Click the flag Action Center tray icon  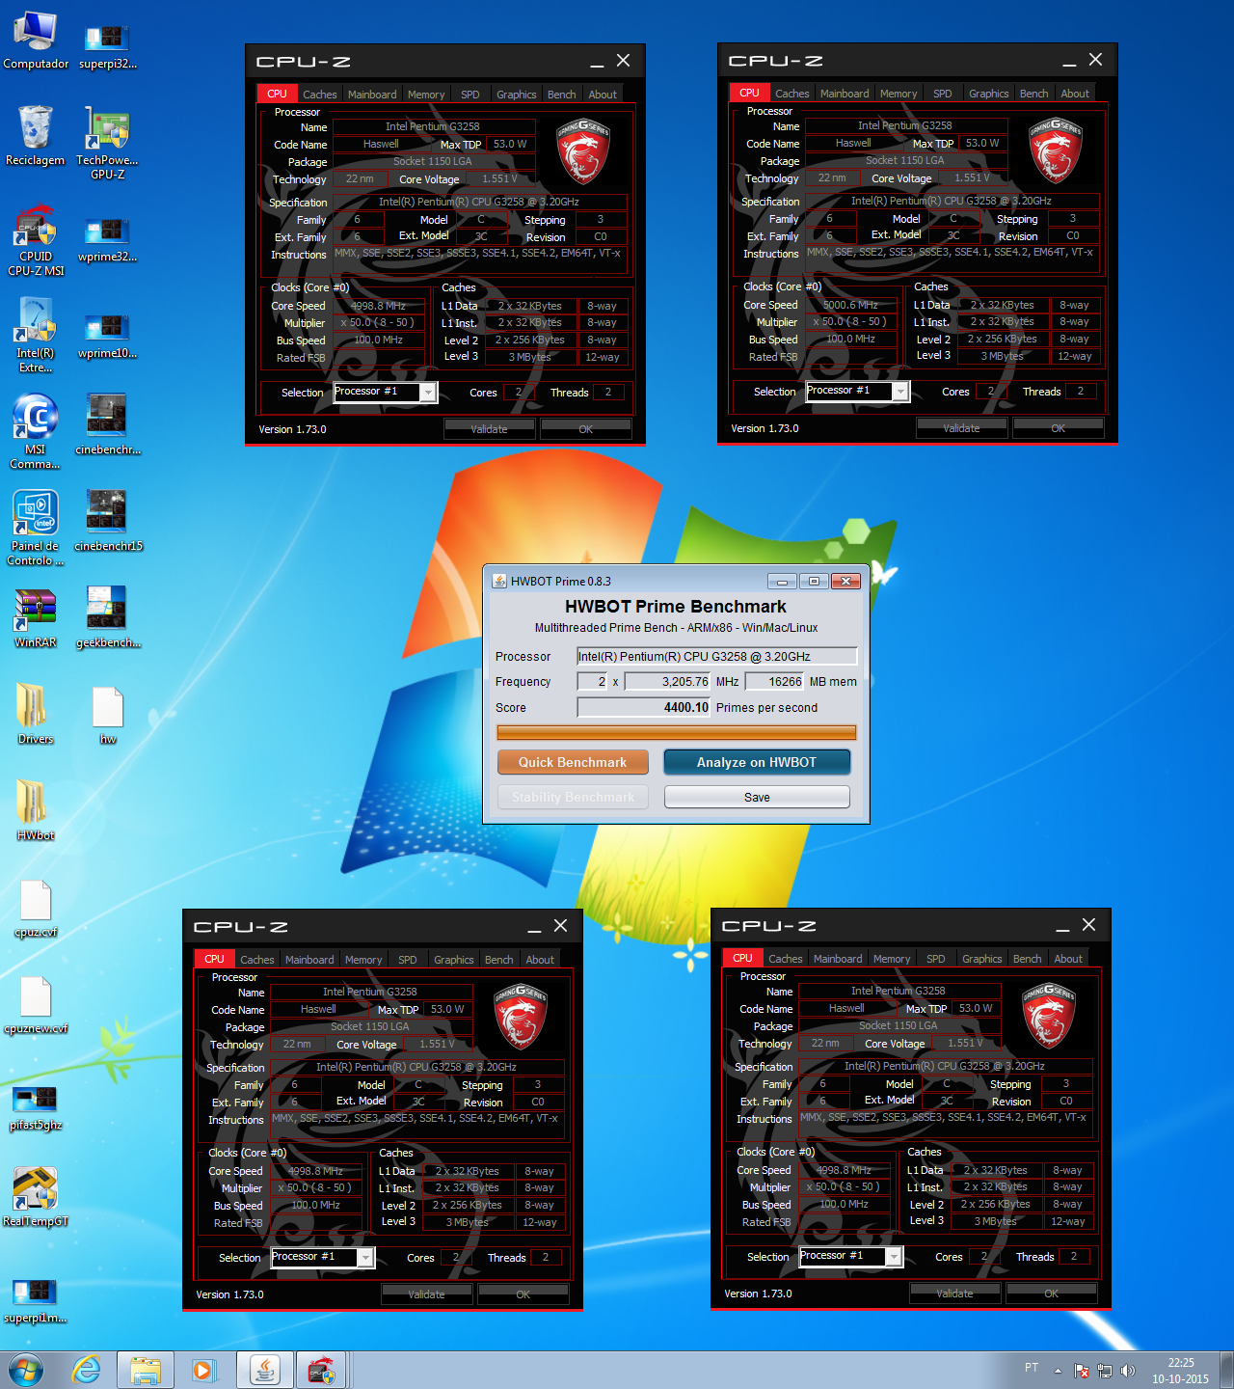[x=1082, y=1371]
